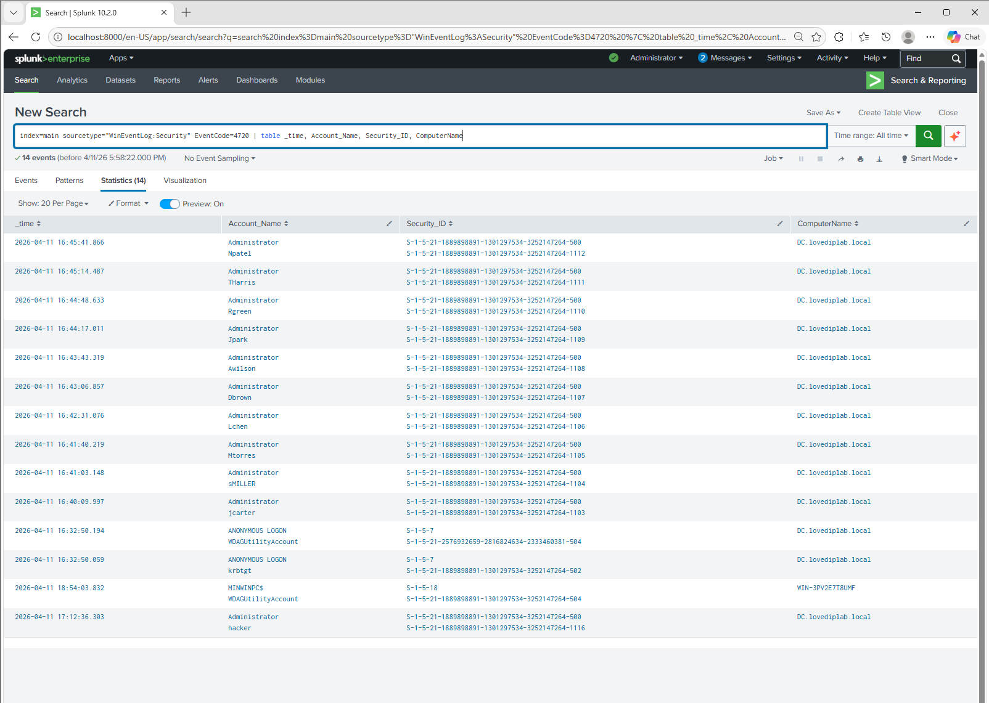Click the green health status check icon
Screen dimensions: 989x703
(x=614, y=58)
